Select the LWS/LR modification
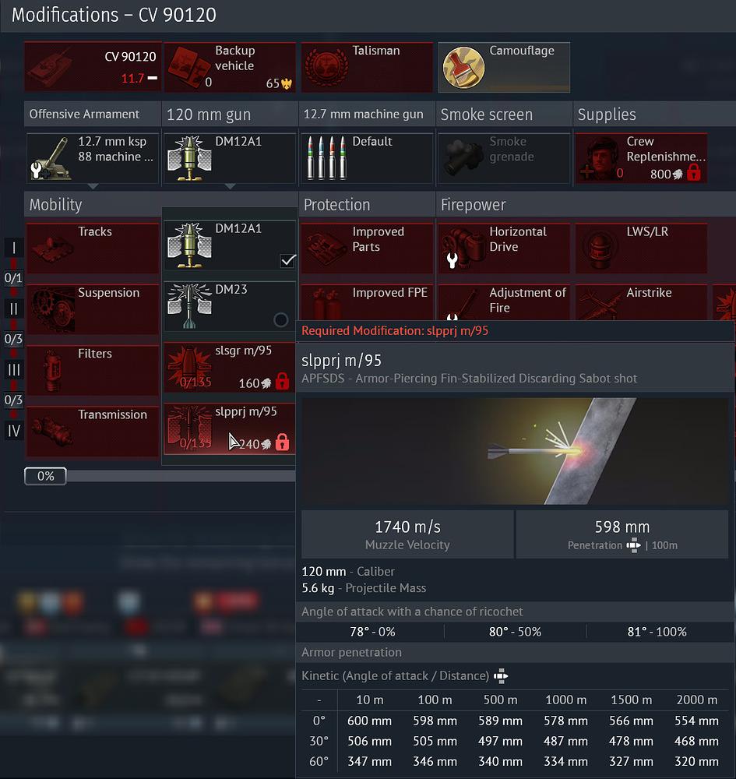The image size is (736, 779). tap(641, 249)
